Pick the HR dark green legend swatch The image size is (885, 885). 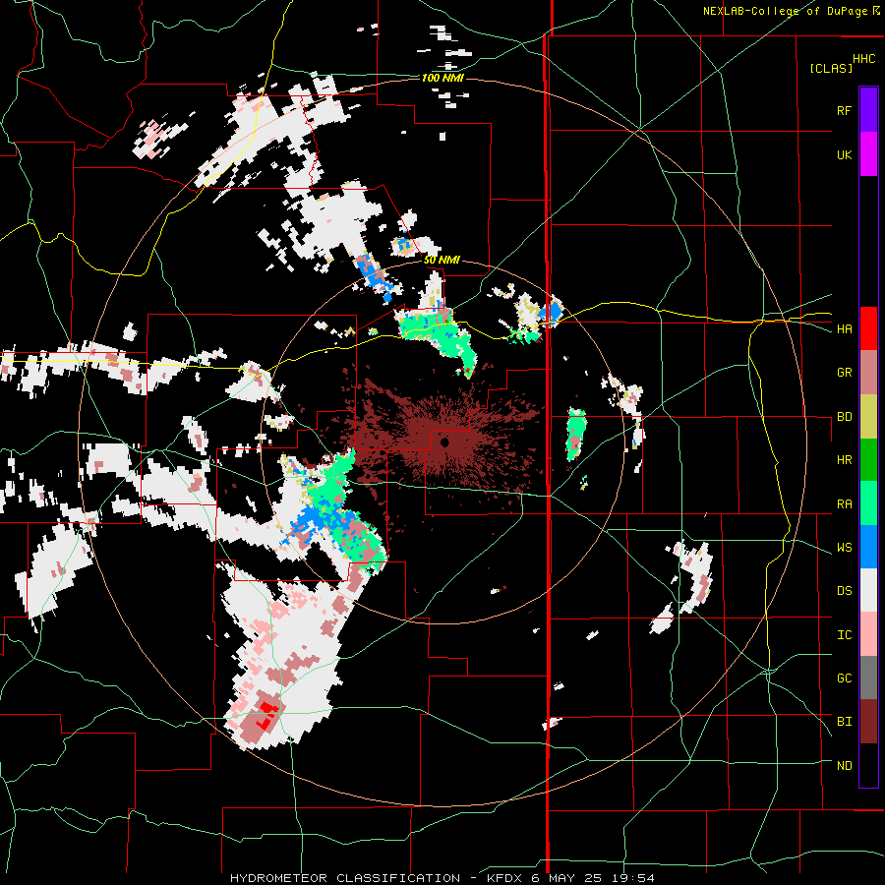coord(868,460)
